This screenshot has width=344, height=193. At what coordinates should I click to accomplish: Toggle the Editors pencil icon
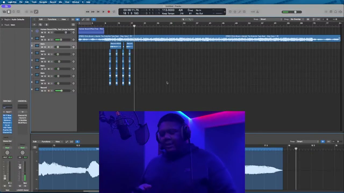(36, 12)
